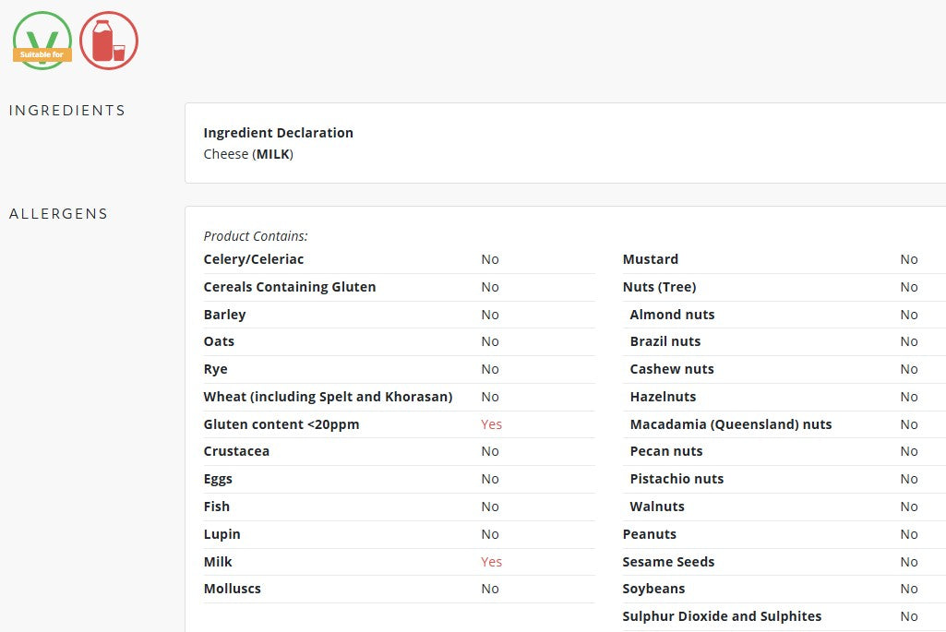This screenshot has height=632, width=946.
Task: Select the Cashew nuts label
Action: [x=672, y=369]
